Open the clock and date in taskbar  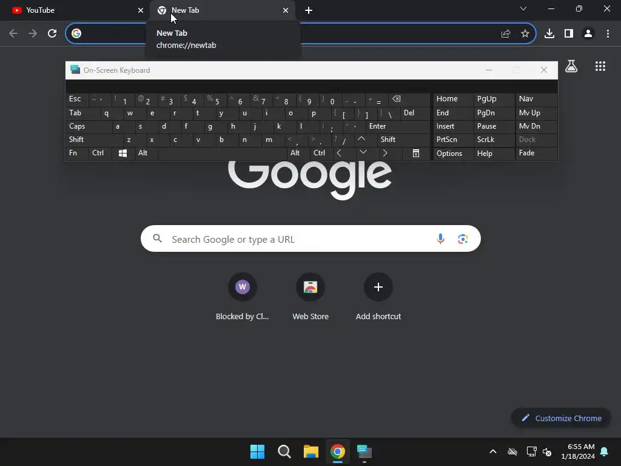577,451
